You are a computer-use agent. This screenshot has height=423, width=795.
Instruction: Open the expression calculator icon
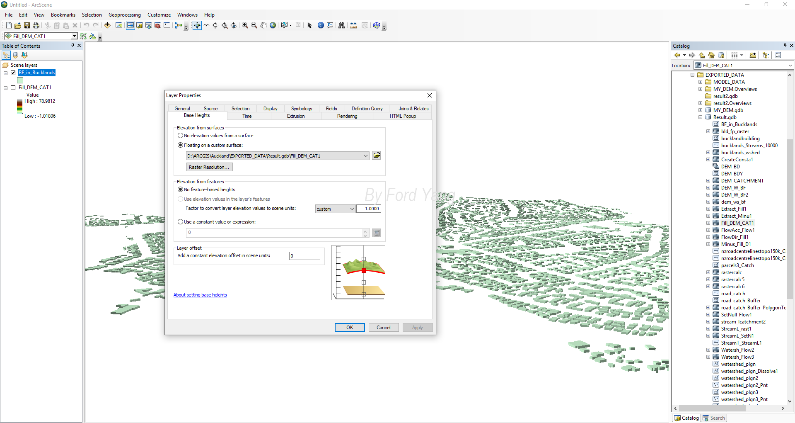pyautogui.click(x=376, y=233)
